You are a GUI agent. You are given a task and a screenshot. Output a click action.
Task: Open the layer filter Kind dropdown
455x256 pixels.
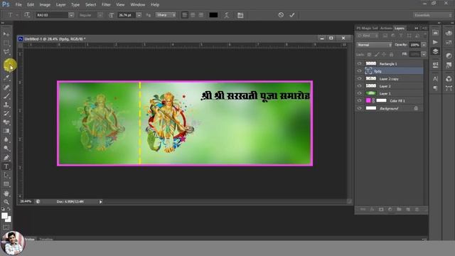368,36
